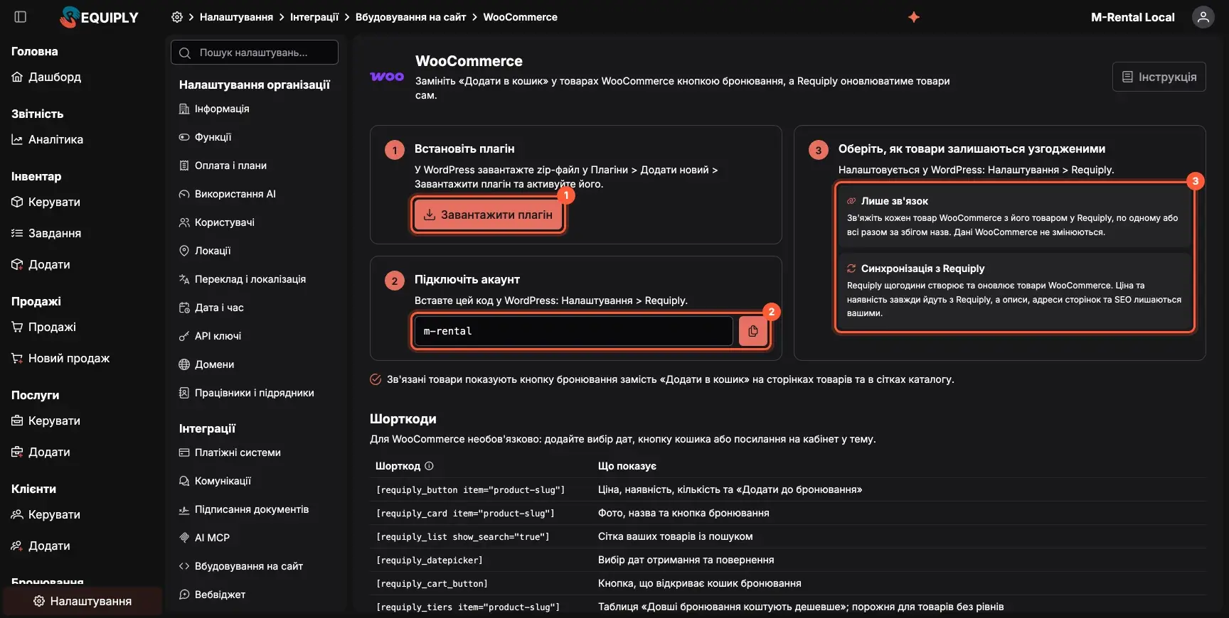This screenshot has height=618, width=1229.
Task: Go to Інтеграції in the breadcrumb
Action: (x=314, y=17)
